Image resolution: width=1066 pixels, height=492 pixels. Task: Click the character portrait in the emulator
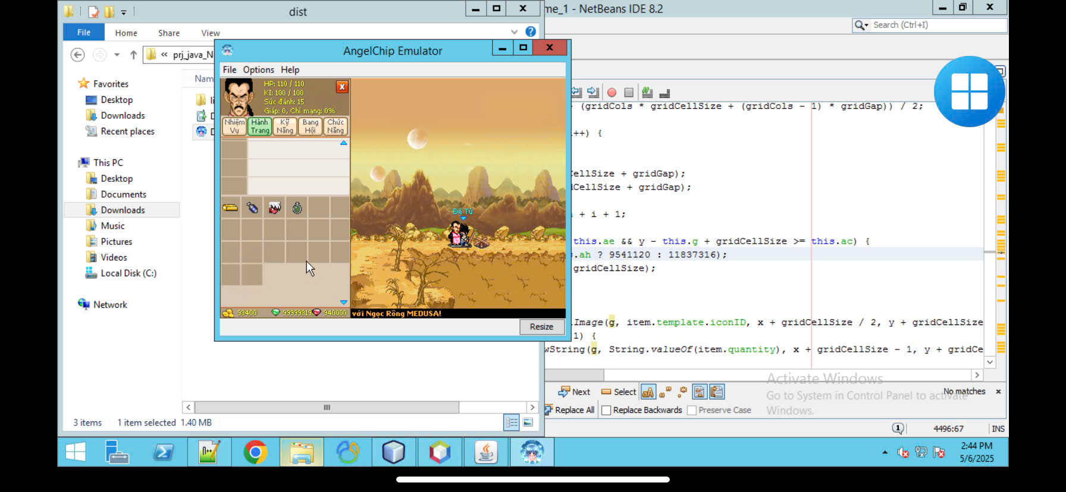(x=239, y=97)
